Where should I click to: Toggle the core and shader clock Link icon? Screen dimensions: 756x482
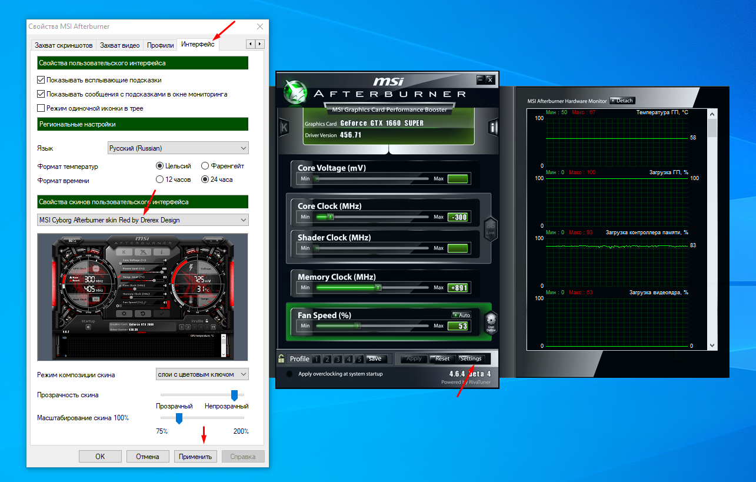click(x=490, y=228)
